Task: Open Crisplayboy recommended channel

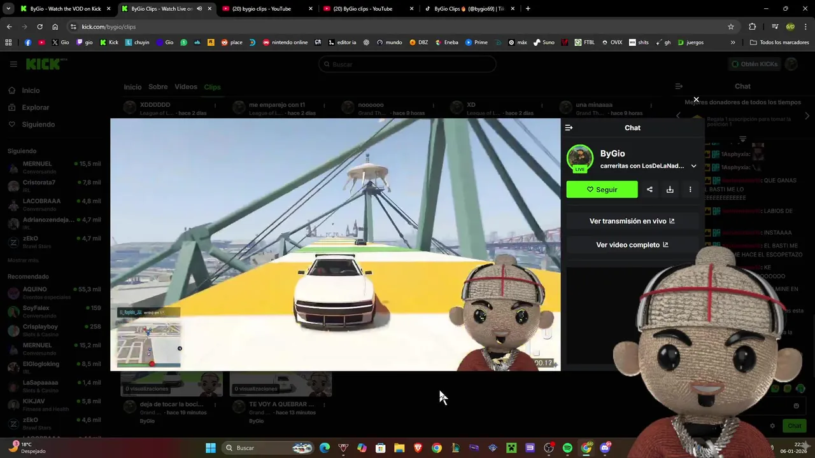Action: pyautogui.click(x=54, y=330)
